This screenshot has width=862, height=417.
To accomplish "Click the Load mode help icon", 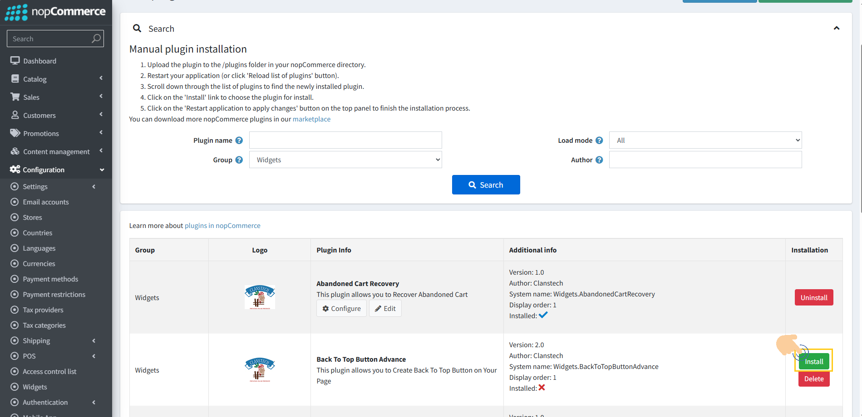I will [599, 141].
